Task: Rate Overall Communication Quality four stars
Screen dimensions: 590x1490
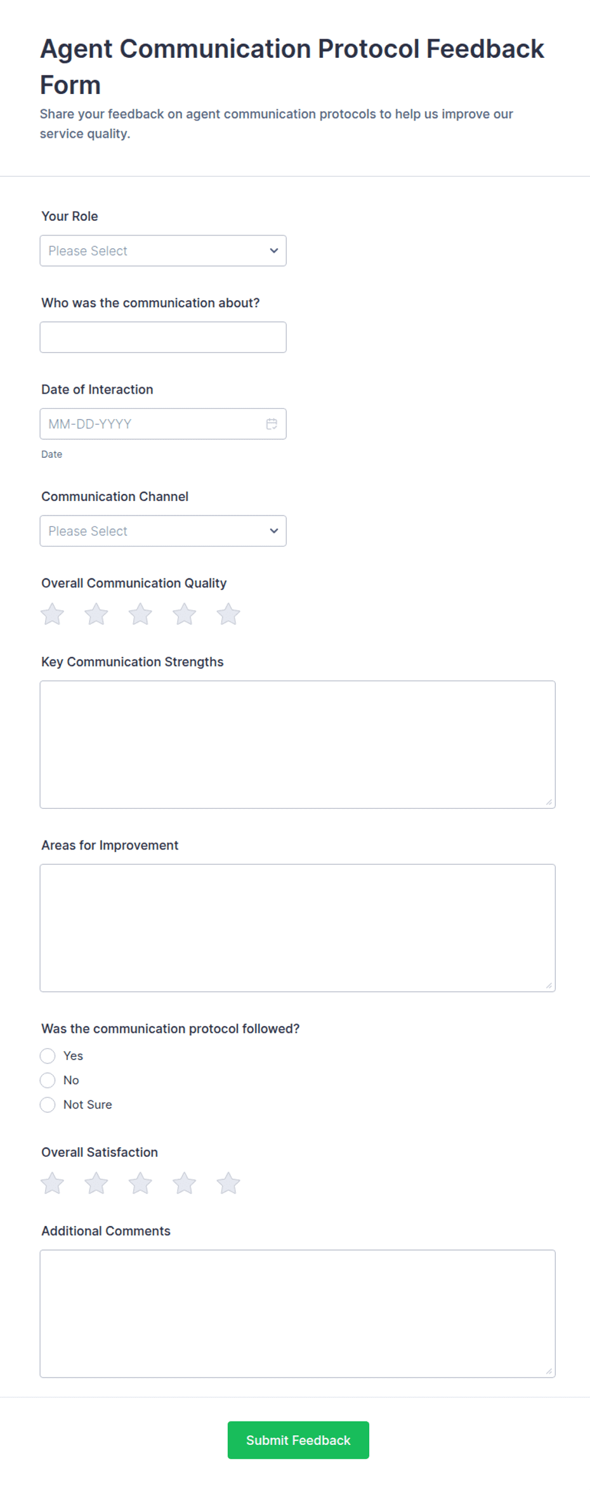Action: tap(185, 614)
